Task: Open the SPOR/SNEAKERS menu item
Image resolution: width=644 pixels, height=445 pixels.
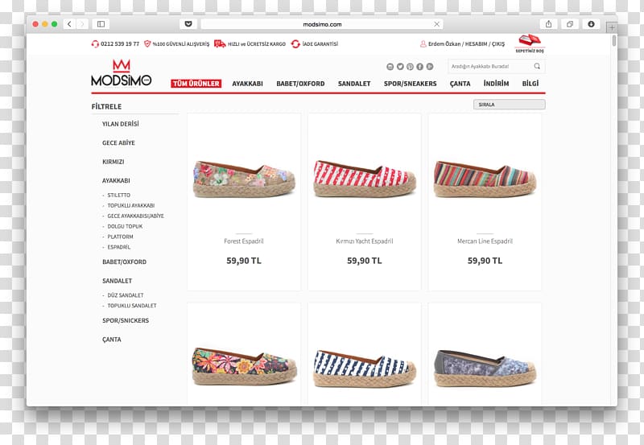Action: coord(410,84)
